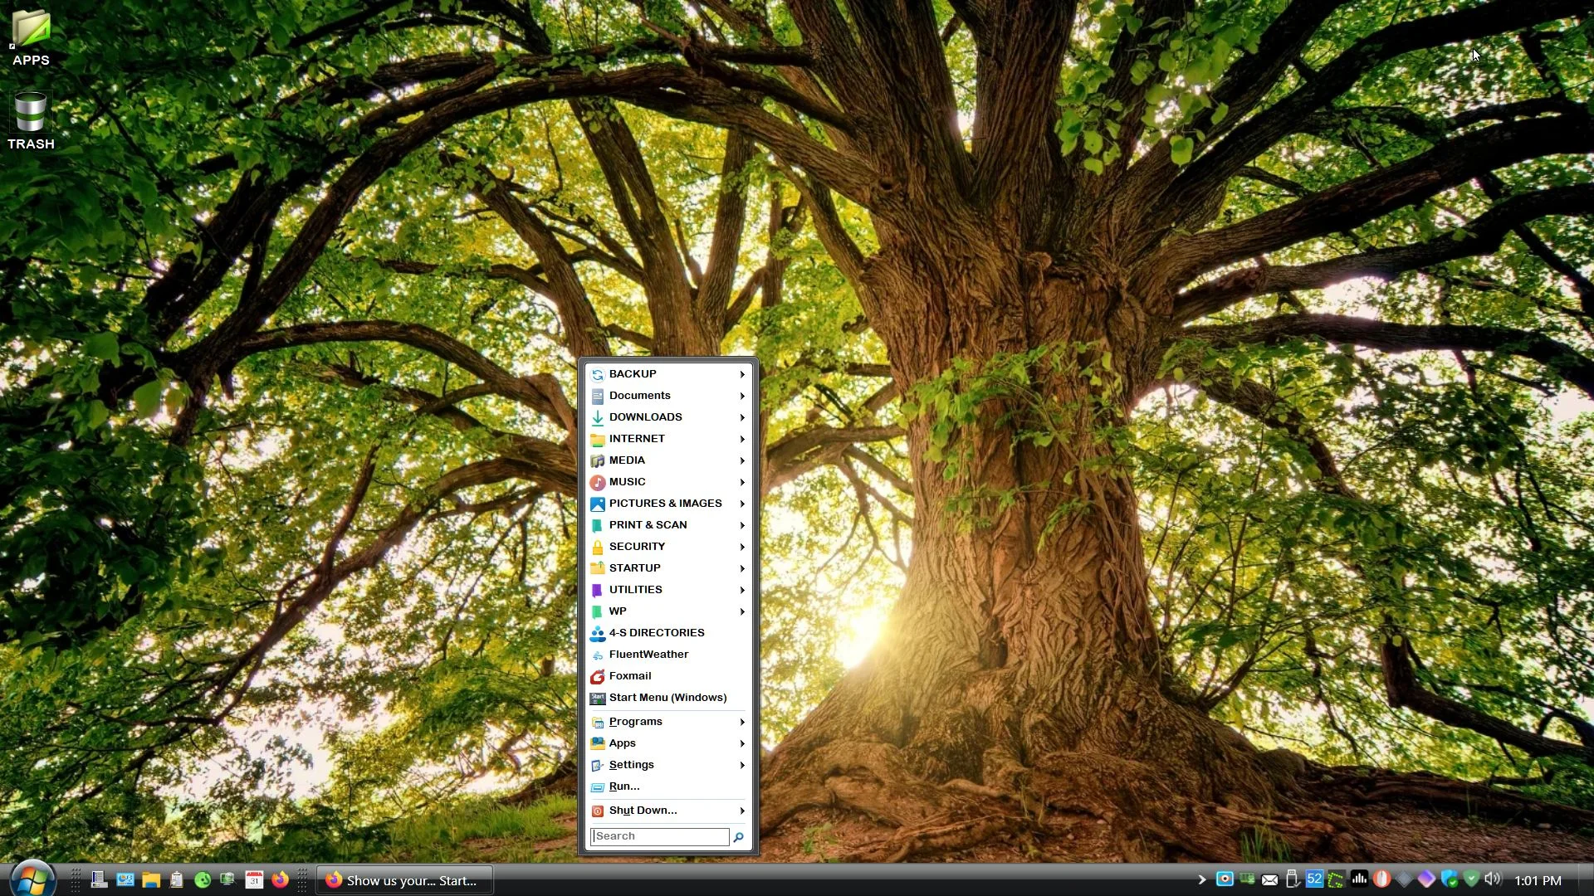Open the TRASH desktop icon
The height and width of the screenshot is (896, 1594).
[x=31, y=121]
